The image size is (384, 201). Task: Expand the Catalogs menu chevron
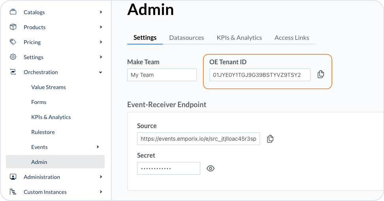pos(101,12)
